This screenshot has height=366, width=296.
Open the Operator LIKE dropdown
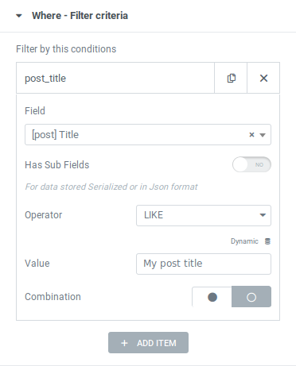pos(204,215)
